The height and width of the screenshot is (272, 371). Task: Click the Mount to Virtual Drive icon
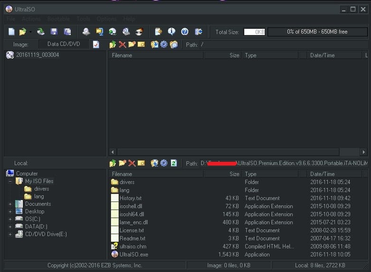126,31
